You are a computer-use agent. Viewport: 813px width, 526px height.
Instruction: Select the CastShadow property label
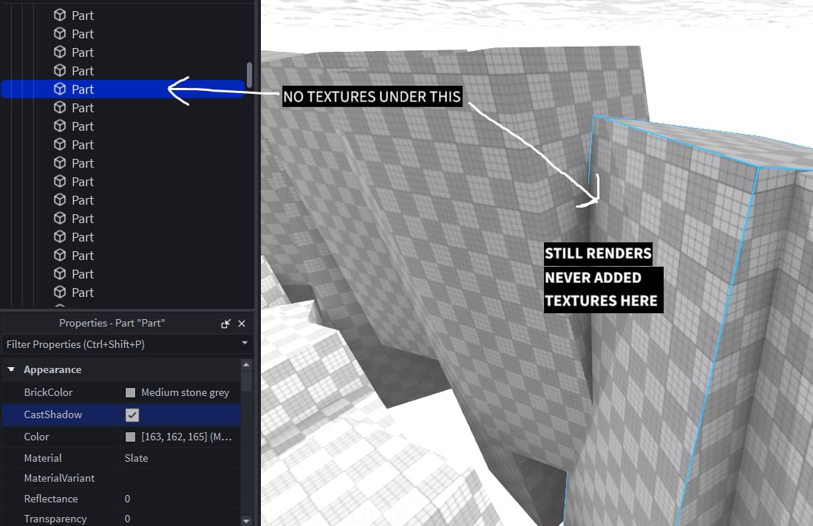[53, 414]
